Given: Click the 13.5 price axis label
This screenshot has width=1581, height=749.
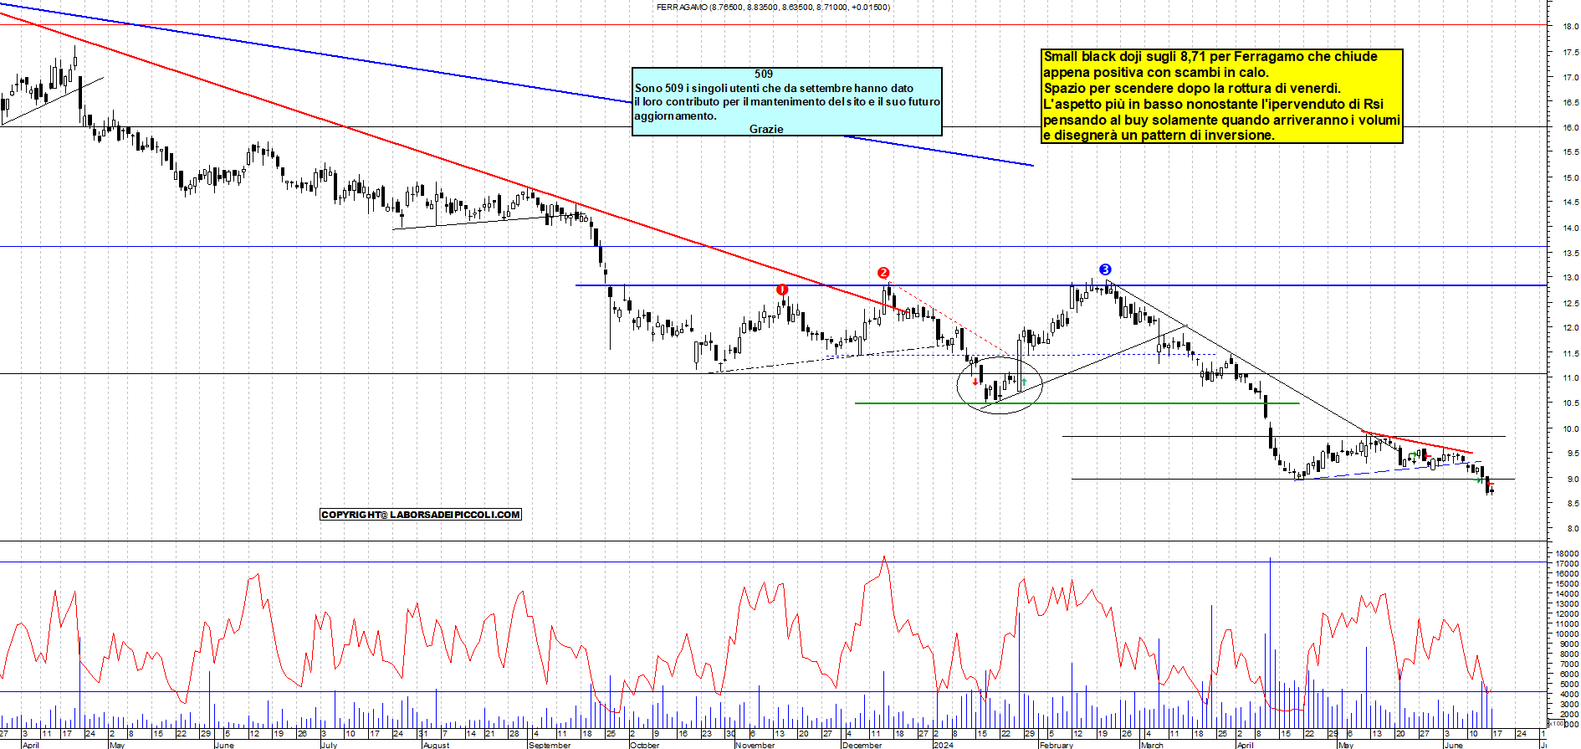Looking at the screenshot, I should 1571,253.
